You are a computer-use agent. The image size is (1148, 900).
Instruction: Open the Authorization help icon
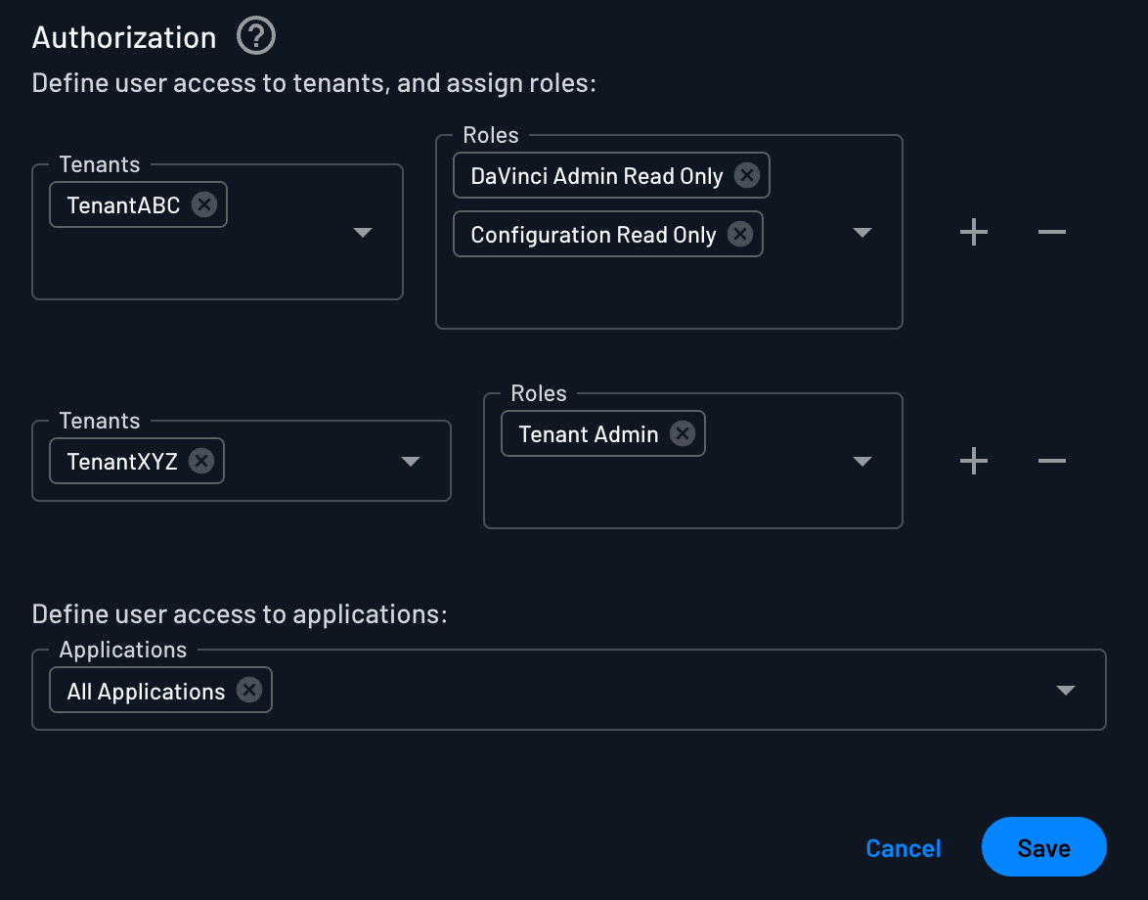255,36
